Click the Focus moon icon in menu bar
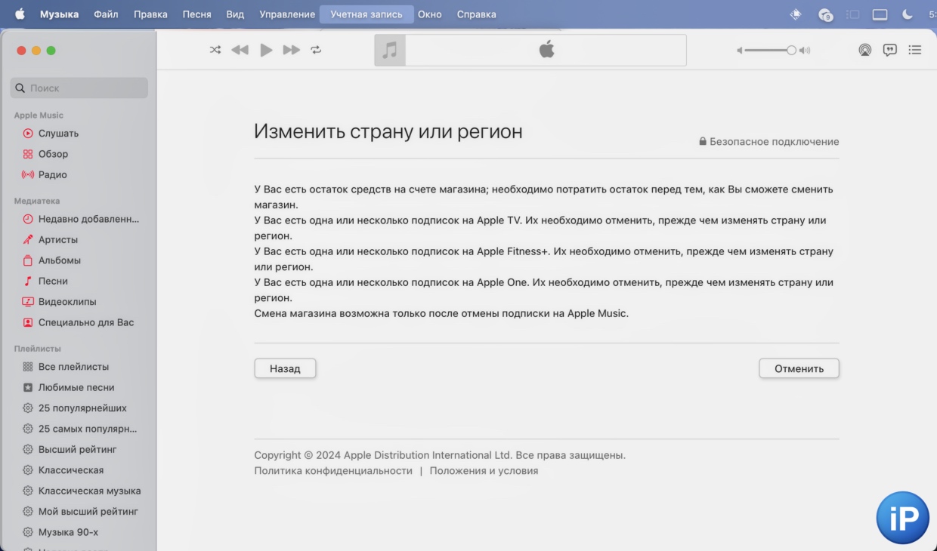This screenshot has height=551, width=937. tap(908, 14)
